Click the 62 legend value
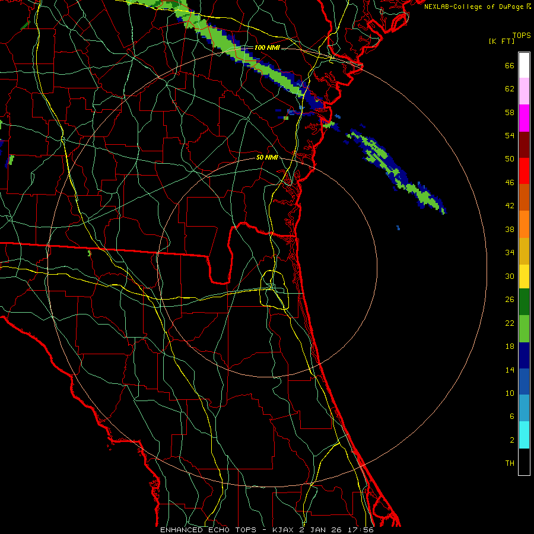The height and width of the screenshot is (534, 534). pyautogui.click(x=510, y=89)
